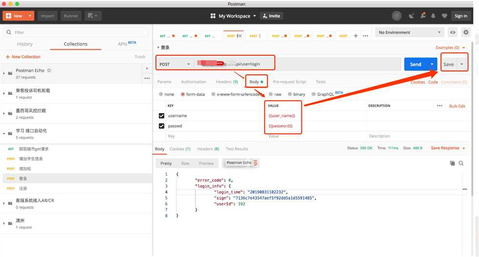This screenshot has height=257, width=479.
Task: Click the search magnifier in Filter box
Action: 9,32
